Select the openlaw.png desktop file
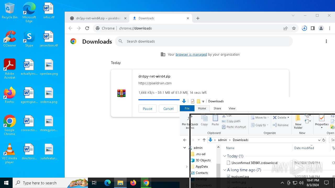Image resolution: width=335 pixels, height=188 pixels. [x=49, y=67]
